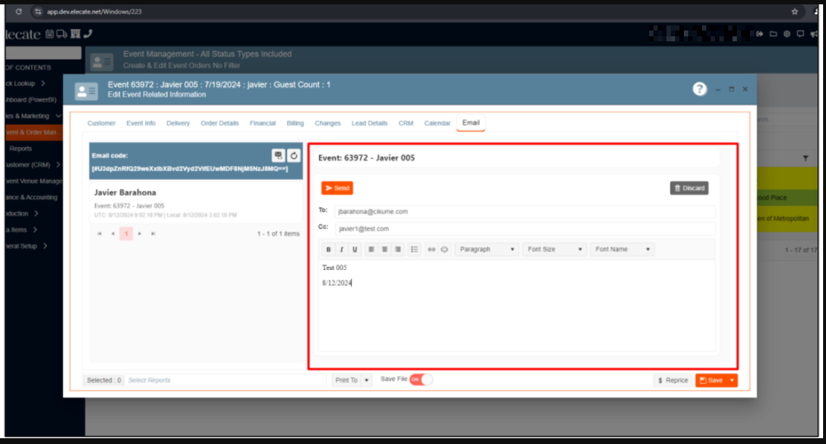Screen dimensions: 826x444
Task: Apply underline formatting in the editor
Action: pos(355,250)
